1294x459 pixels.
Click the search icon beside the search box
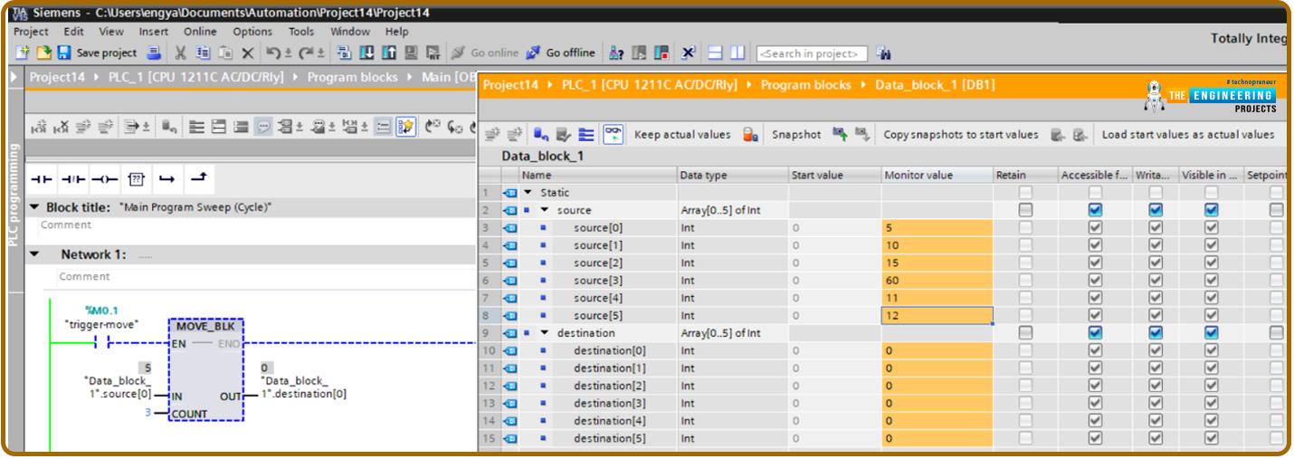click(884, 53)
